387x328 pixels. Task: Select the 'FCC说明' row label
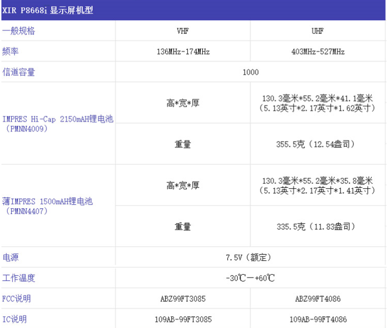point(16,299)
